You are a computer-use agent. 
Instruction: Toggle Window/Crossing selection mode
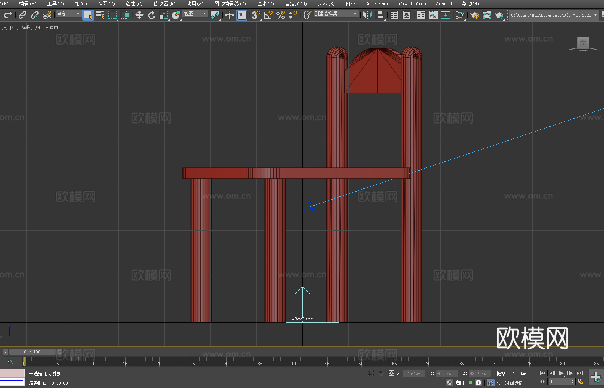click(x=125, y=15)
